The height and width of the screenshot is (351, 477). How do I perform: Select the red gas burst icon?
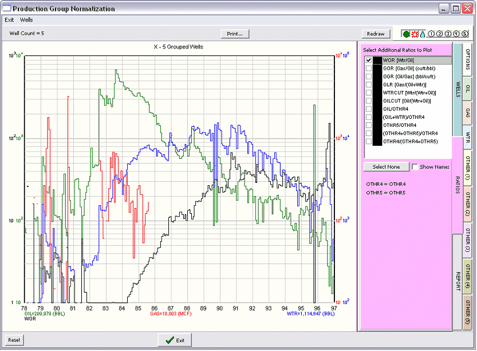coord(415,34)
